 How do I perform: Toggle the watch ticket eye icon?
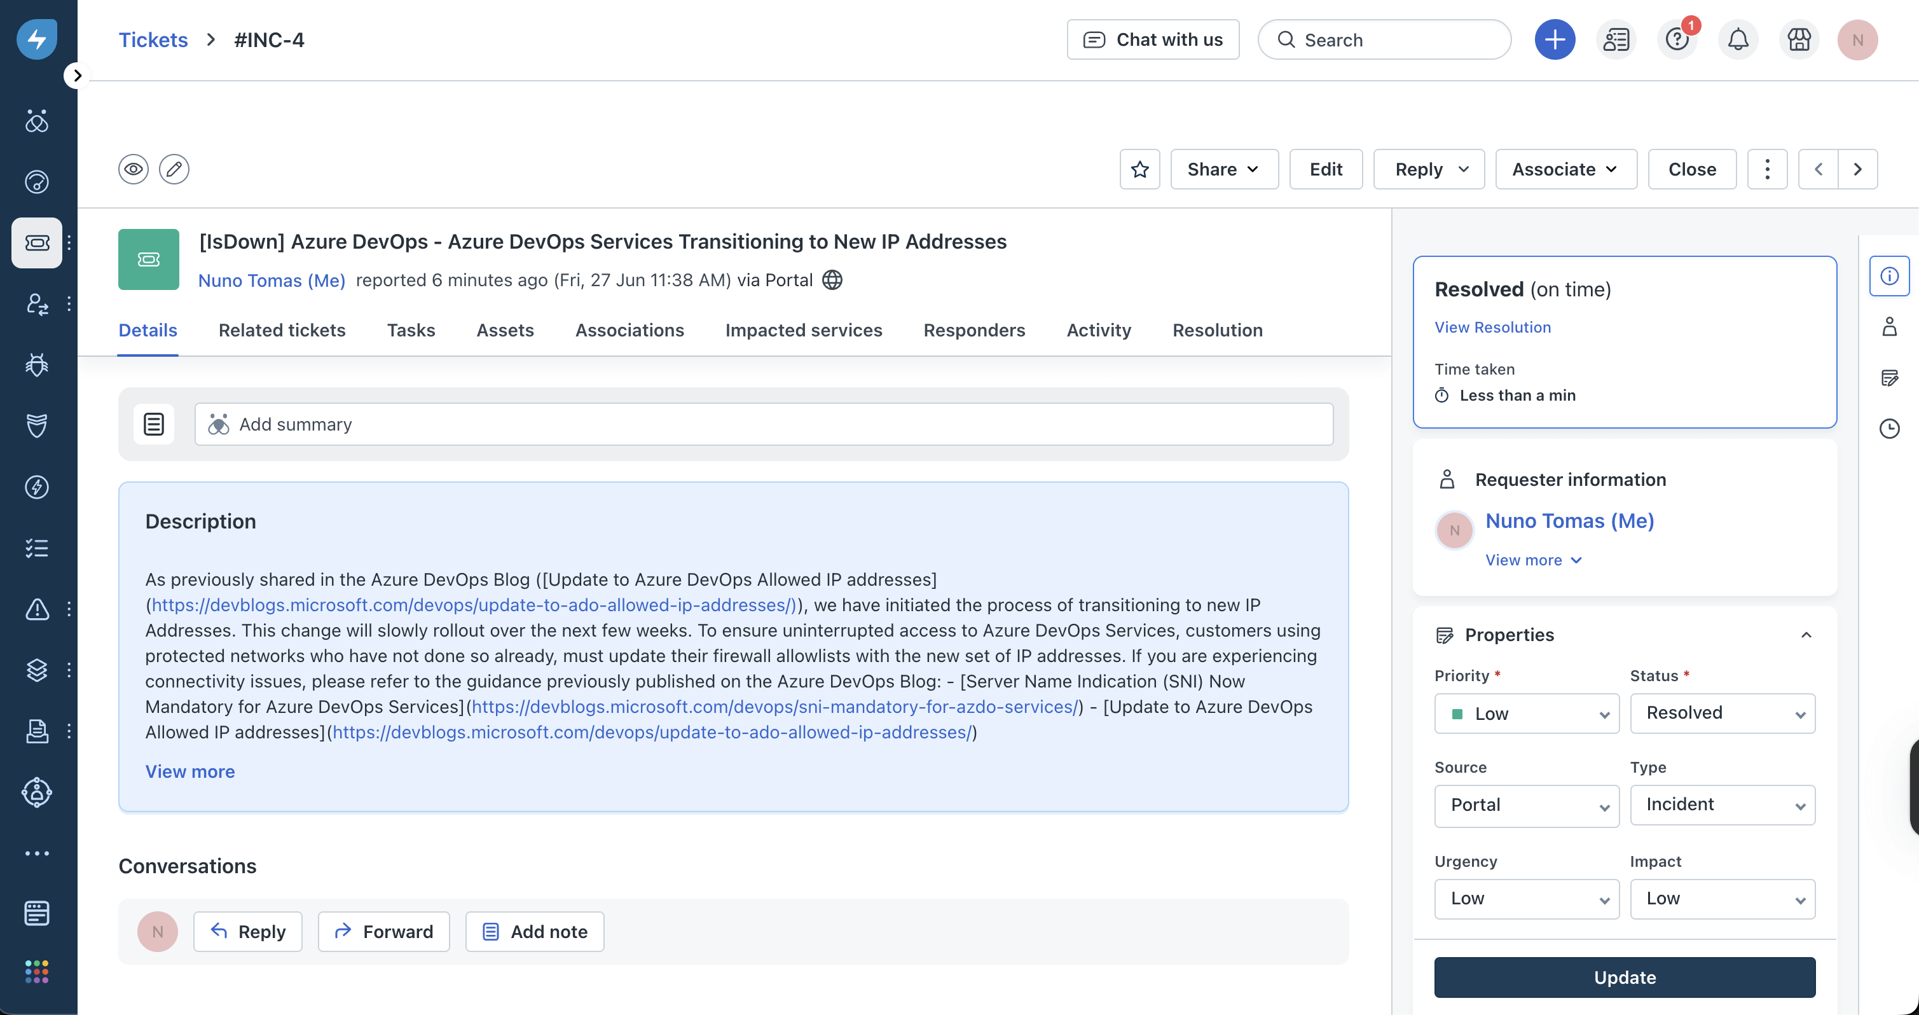134,169
